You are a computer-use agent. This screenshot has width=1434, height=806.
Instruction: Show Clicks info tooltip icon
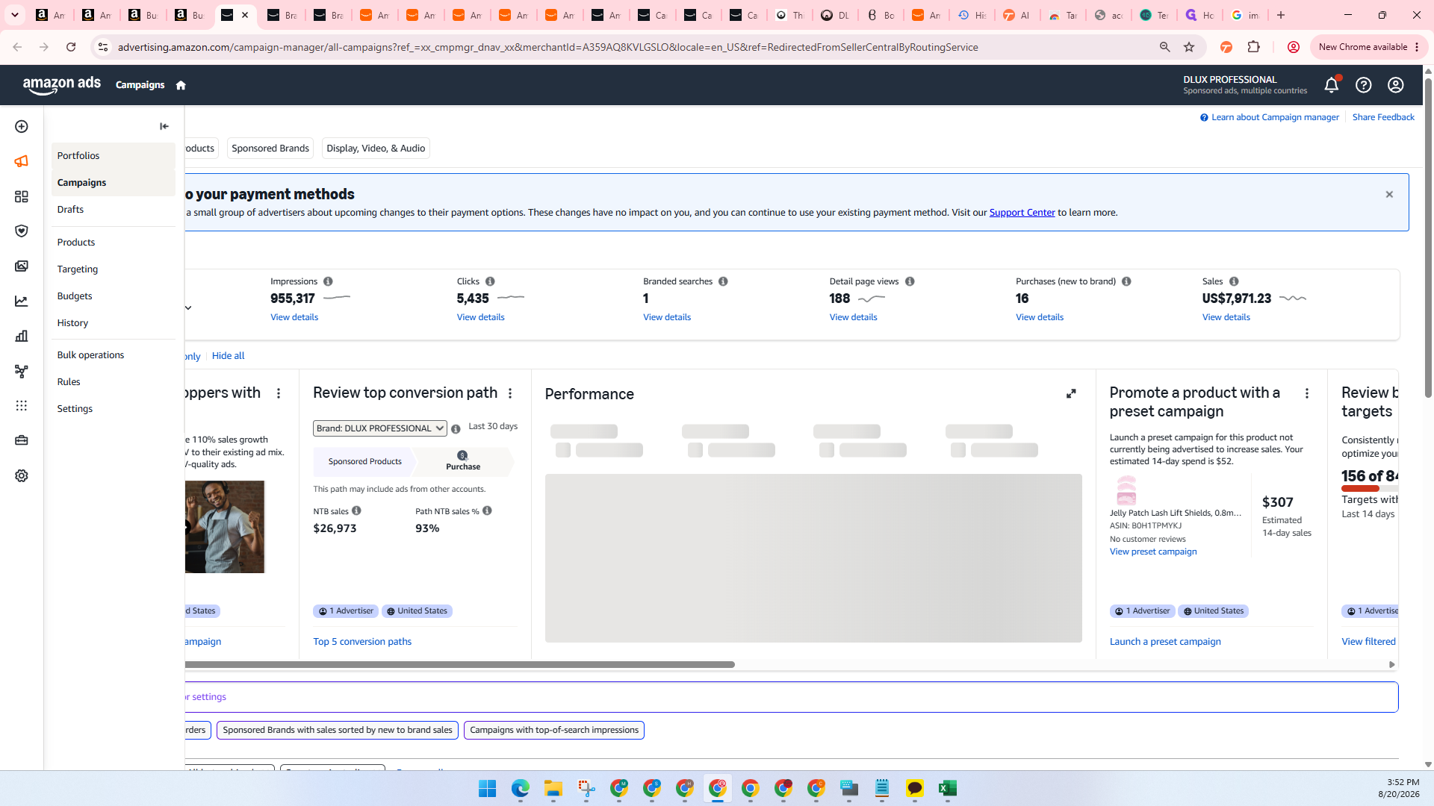490,281
